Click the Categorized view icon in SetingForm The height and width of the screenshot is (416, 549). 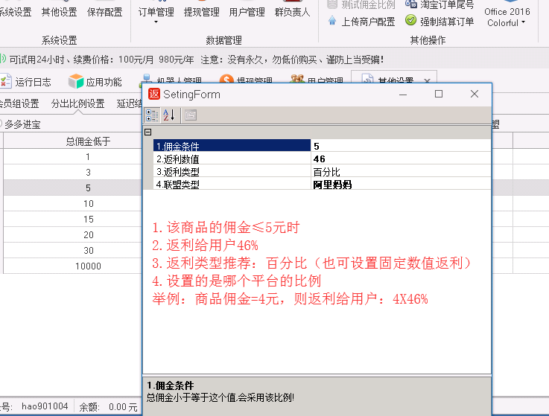(x=151, y=115)
